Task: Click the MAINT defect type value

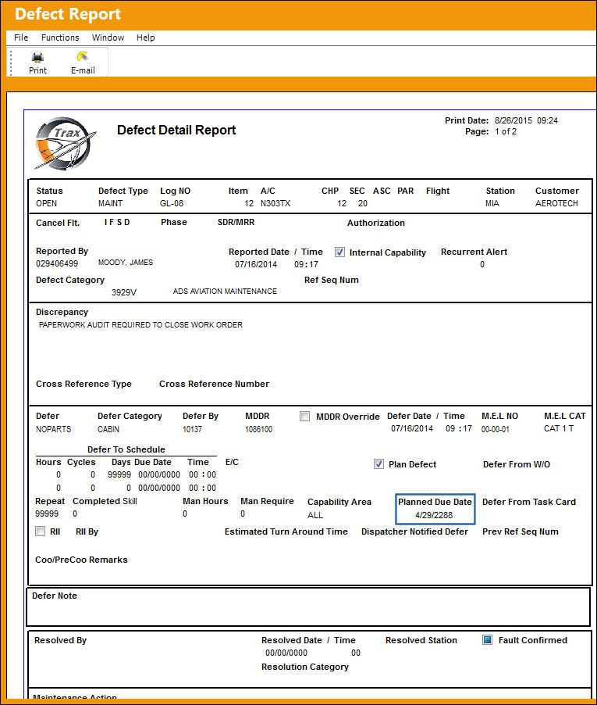Action: pos(110,204)
